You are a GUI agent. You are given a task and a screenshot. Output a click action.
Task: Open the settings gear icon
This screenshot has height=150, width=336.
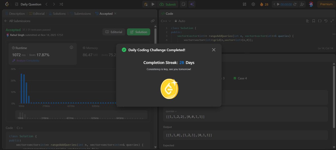tap(253, 4)
